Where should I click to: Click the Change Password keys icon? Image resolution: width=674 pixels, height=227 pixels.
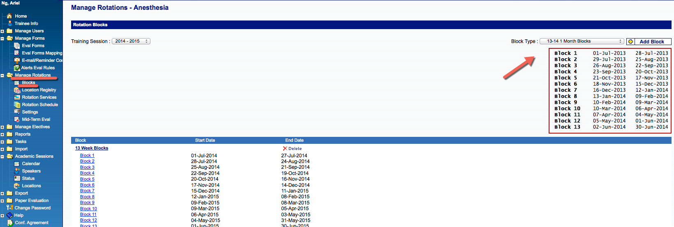point(9,208)
